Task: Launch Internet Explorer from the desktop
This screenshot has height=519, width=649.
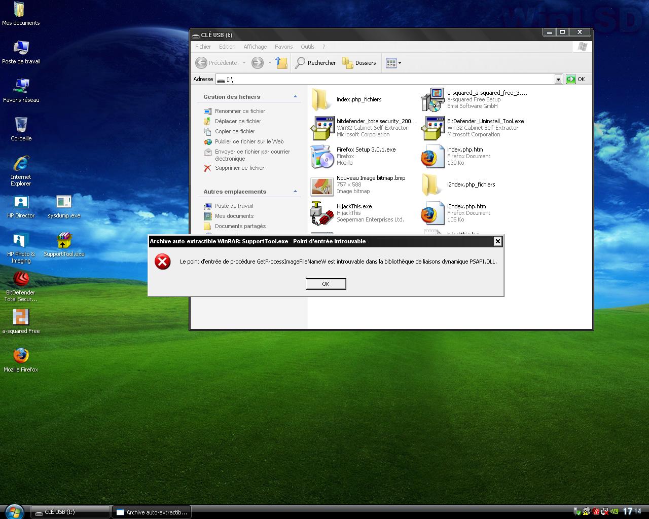Action: tap(21, 171)
